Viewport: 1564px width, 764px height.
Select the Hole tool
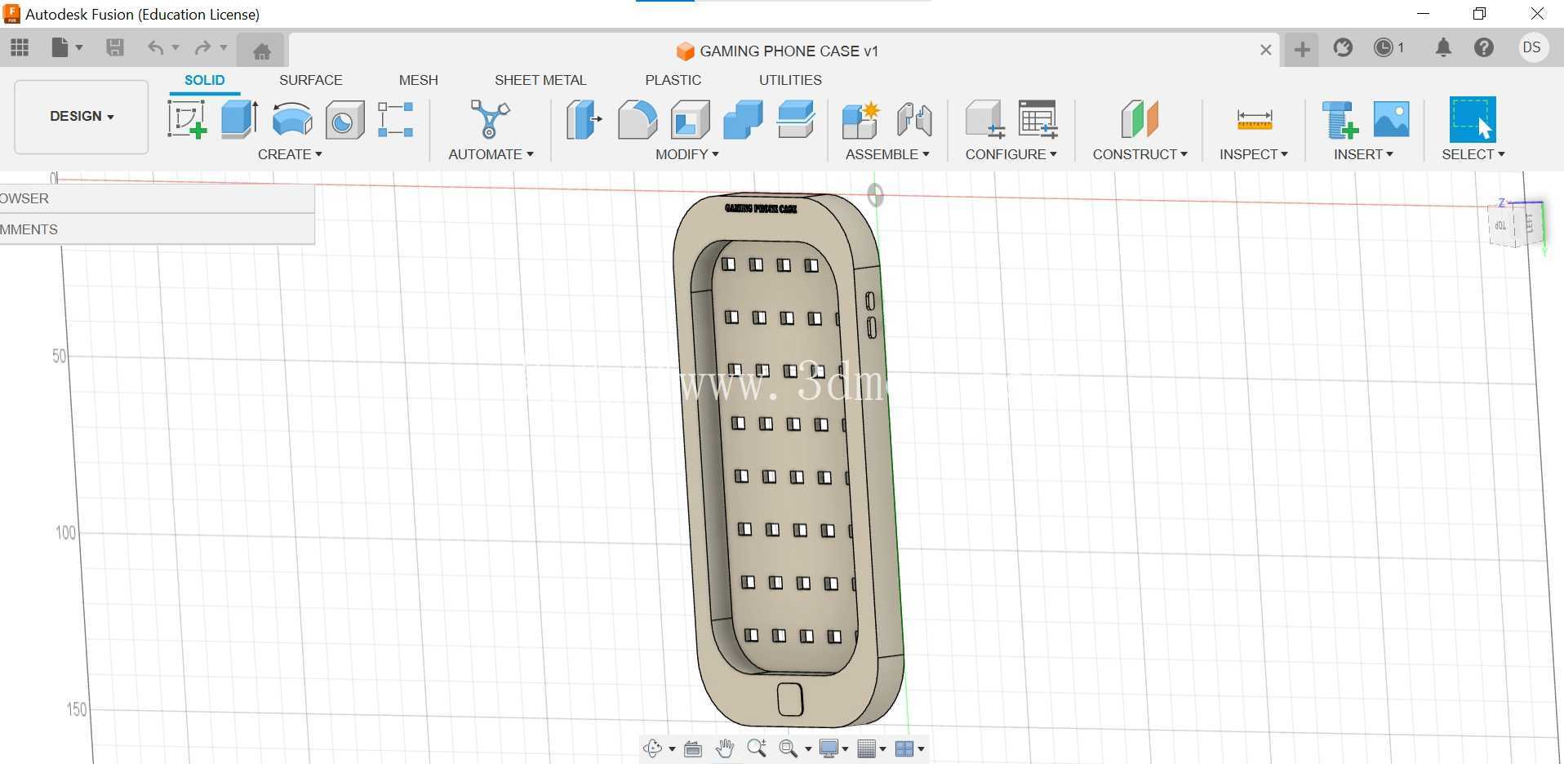344,119
